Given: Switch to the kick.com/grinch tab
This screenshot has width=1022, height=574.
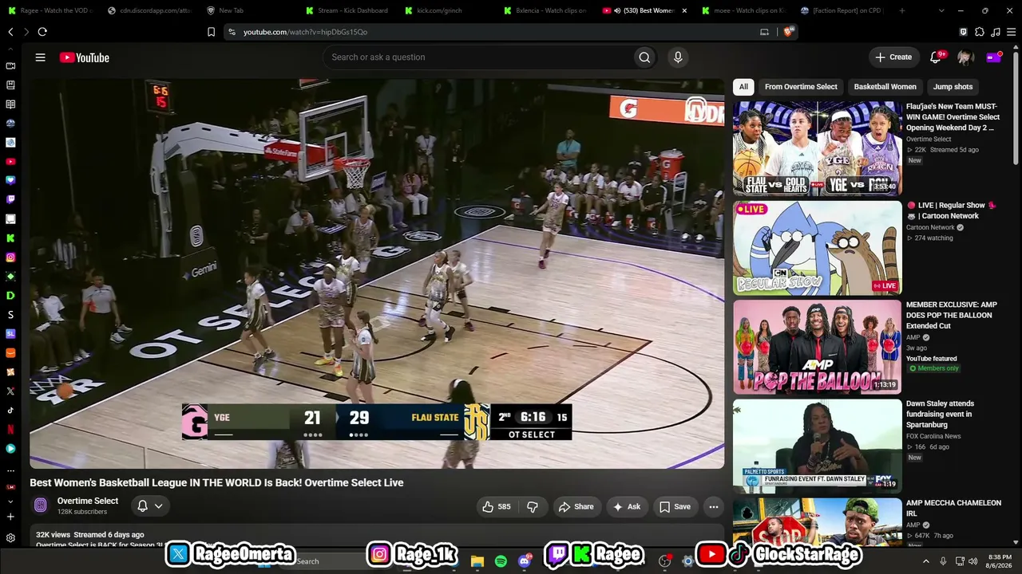Looking at the screenshot, I should click(x=446, y=10).
